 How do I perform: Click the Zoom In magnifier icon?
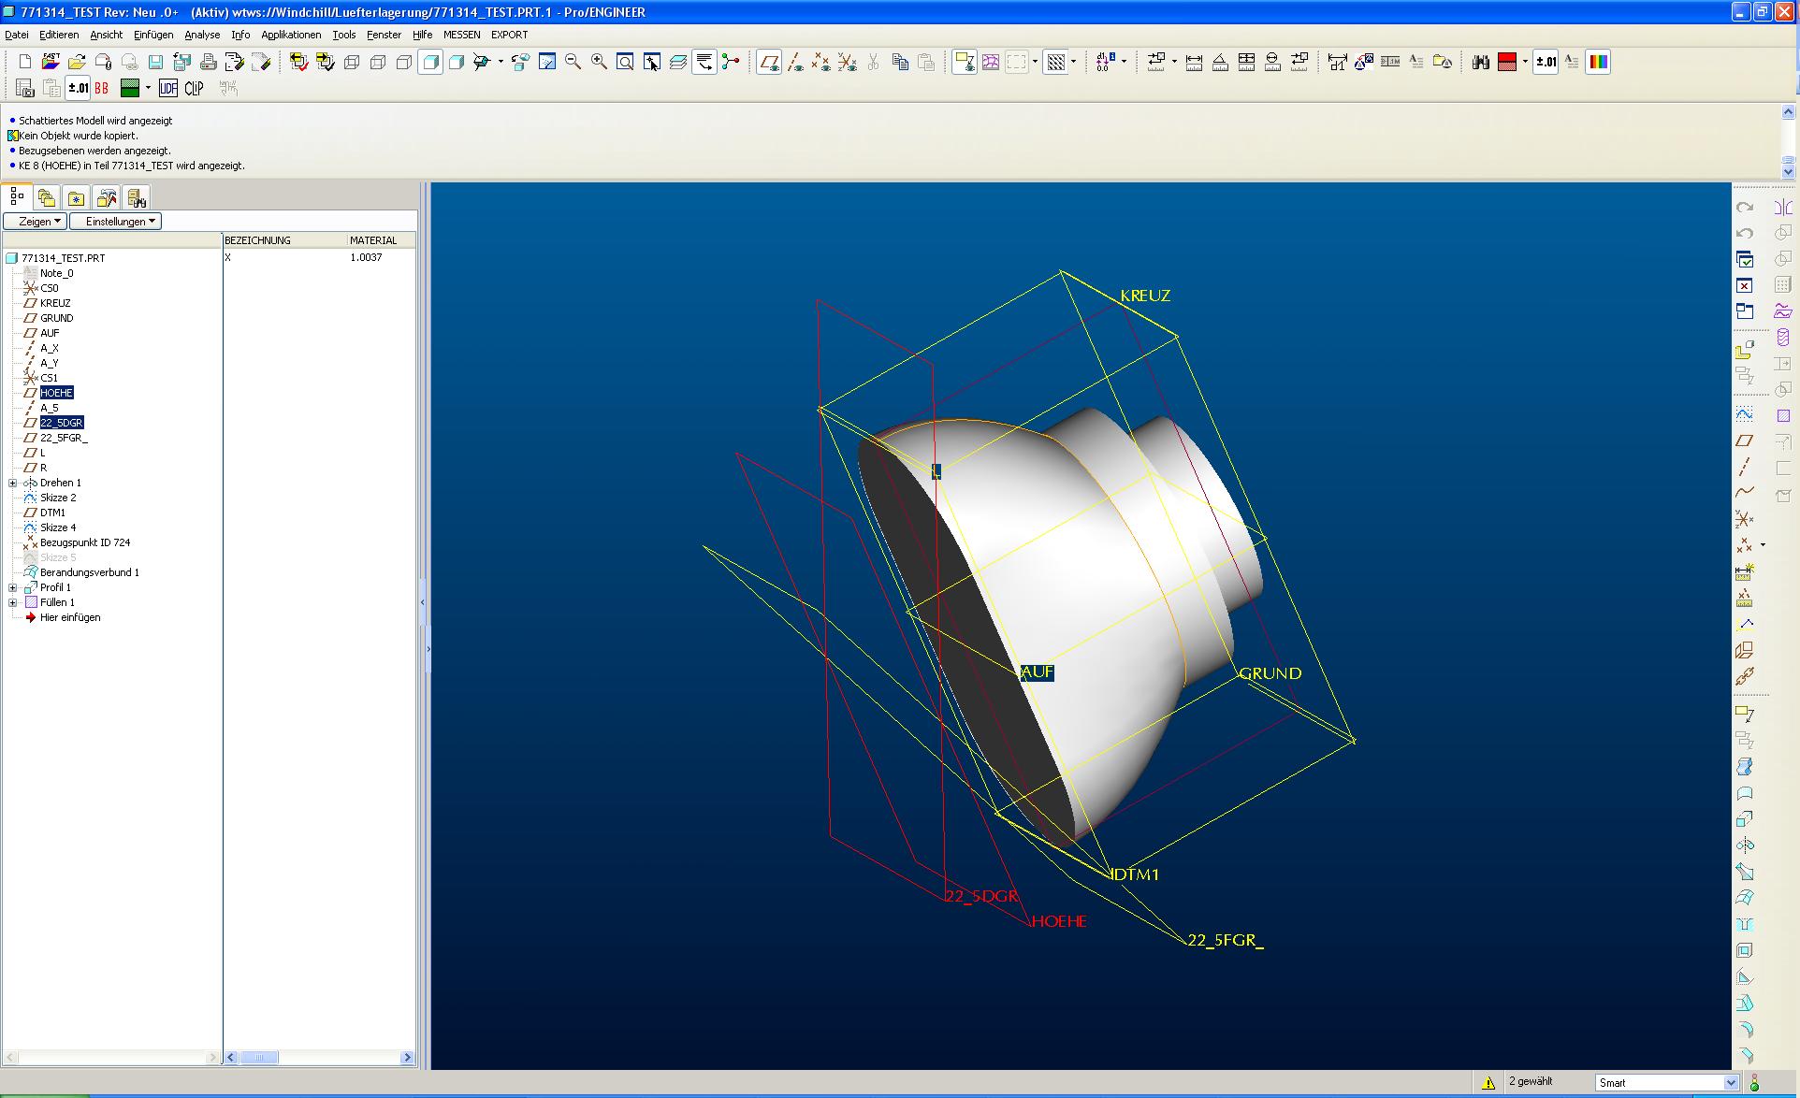coord(599,62)
